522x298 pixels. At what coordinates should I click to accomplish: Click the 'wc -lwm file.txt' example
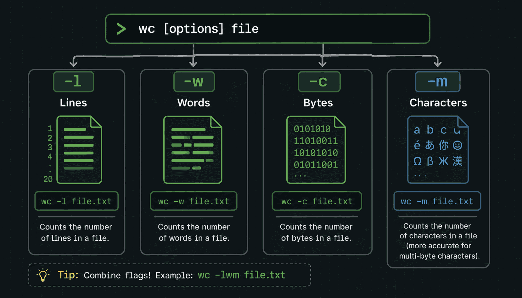coord(241,275)
